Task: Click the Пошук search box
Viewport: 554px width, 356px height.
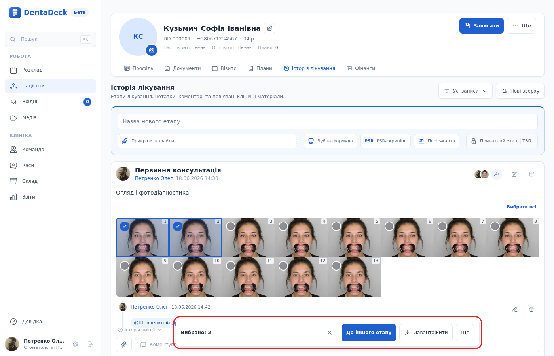Action: (50, 39)
